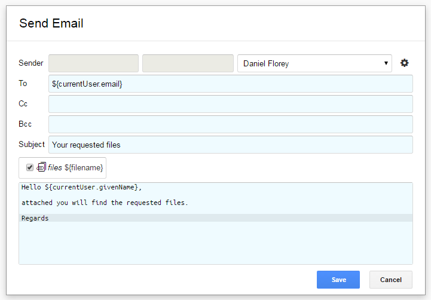Click the Send Email dialog title
This screenshot has width=431, height=300.
(51, 23)
